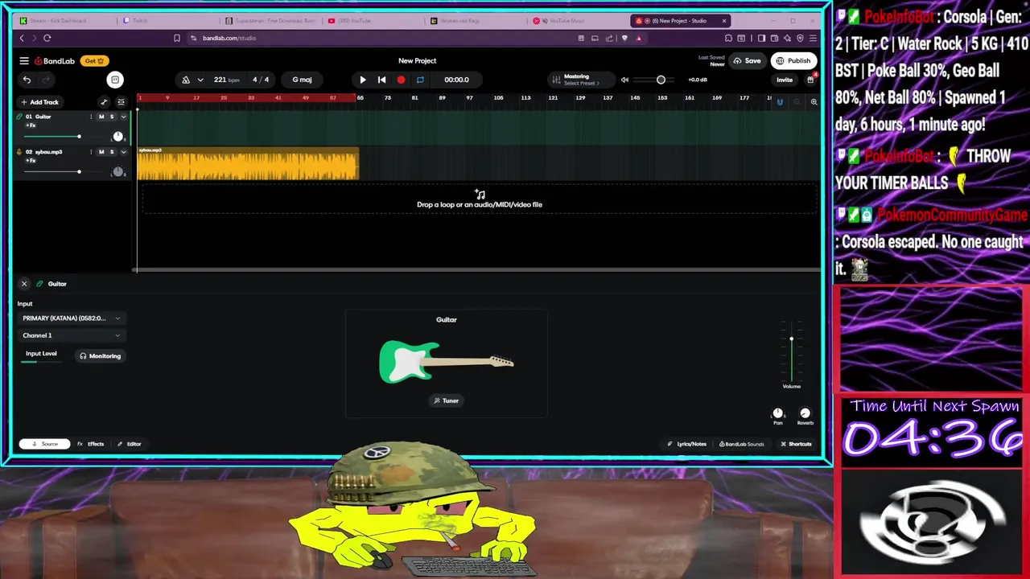Open the browser extensions puzzle icon
The height and width of the screenshot is (579, 1030).
(x=728, y=38)
